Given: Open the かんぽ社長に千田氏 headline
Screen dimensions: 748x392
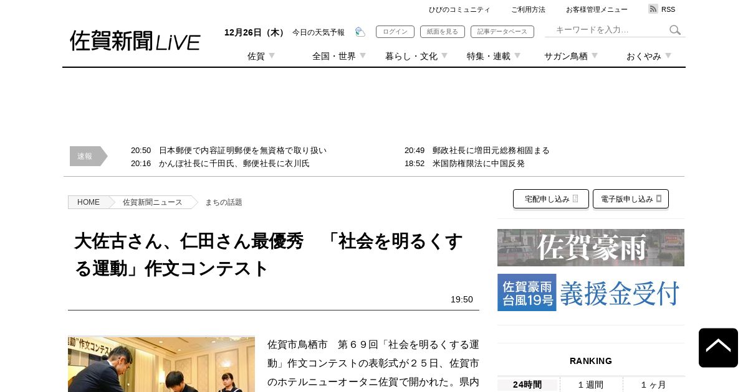Looking at the screenshot, I should coord(234,164).
